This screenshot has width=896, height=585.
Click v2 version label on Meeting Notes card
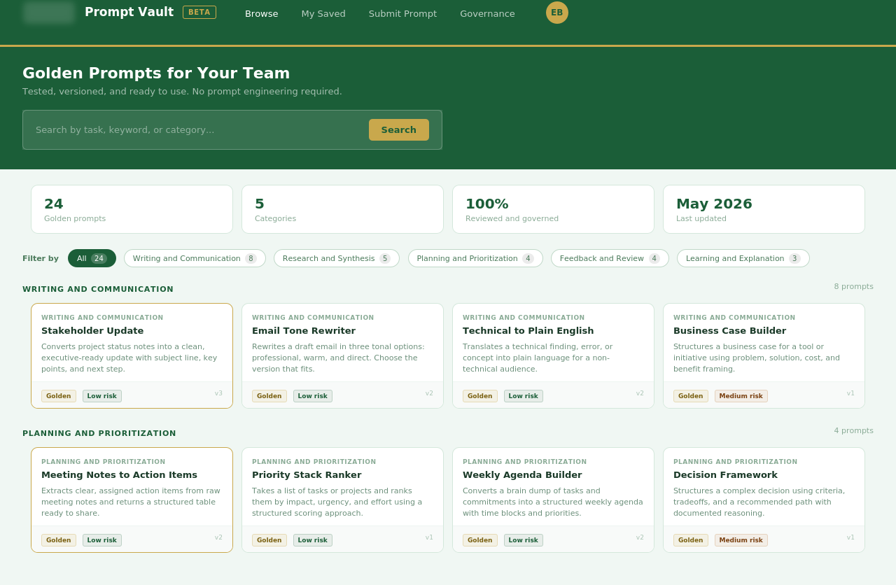point(218,537)
